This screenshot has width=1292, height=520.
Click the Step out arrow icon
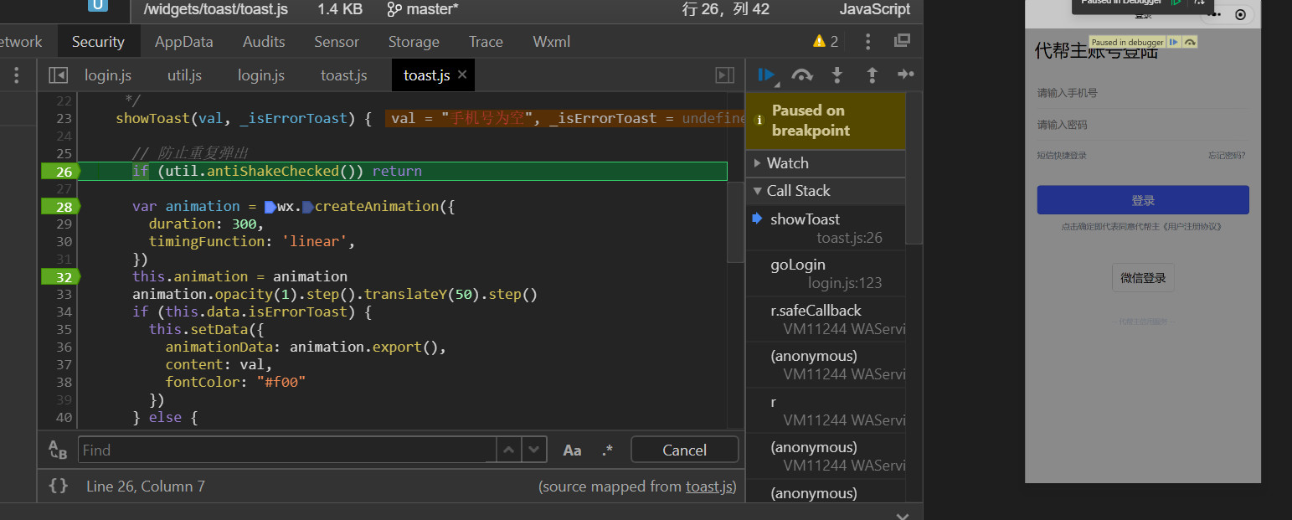point(872,75)
